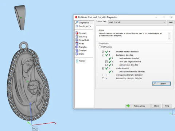The height and width of the screenshot is (131, 175).
Task: Switch to Noise Shells page label
Action: [84, 40]
